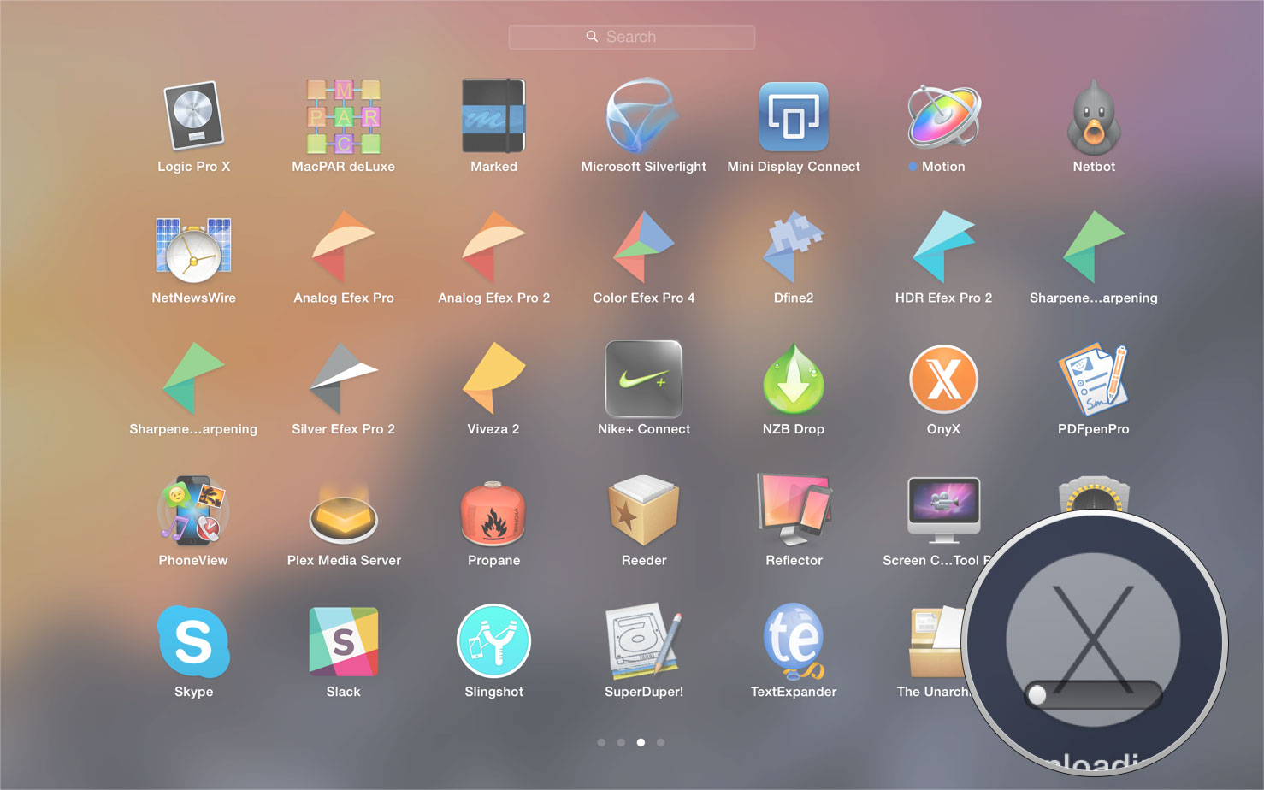The width and height of the screenshot is (1264, 790).
Task: Open the OnyX utility
Action: 943,379
